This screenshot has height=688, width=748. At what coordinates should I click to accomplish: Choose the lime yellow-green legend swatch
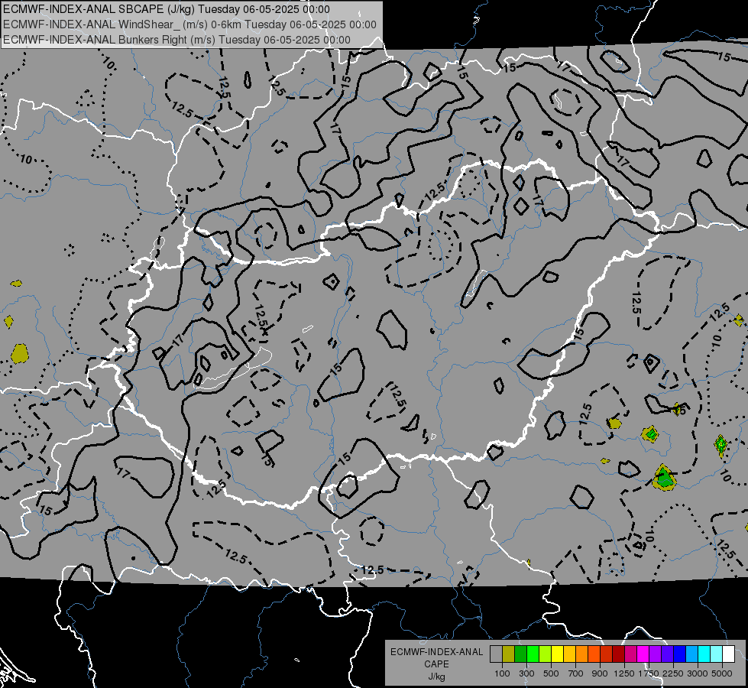546,654
